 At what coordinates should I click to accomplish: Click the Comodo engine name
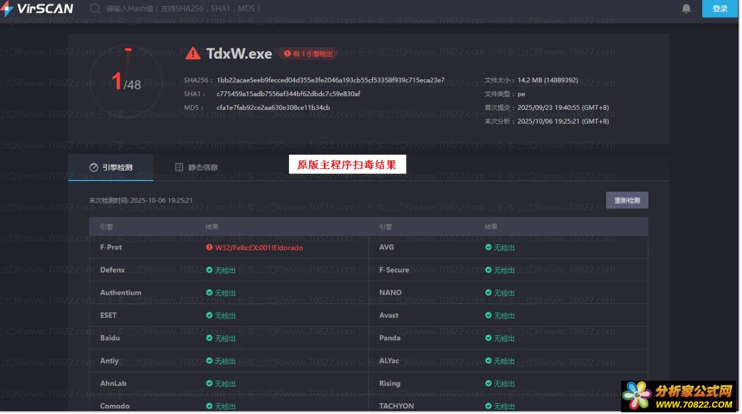click(x=115, y=406)
